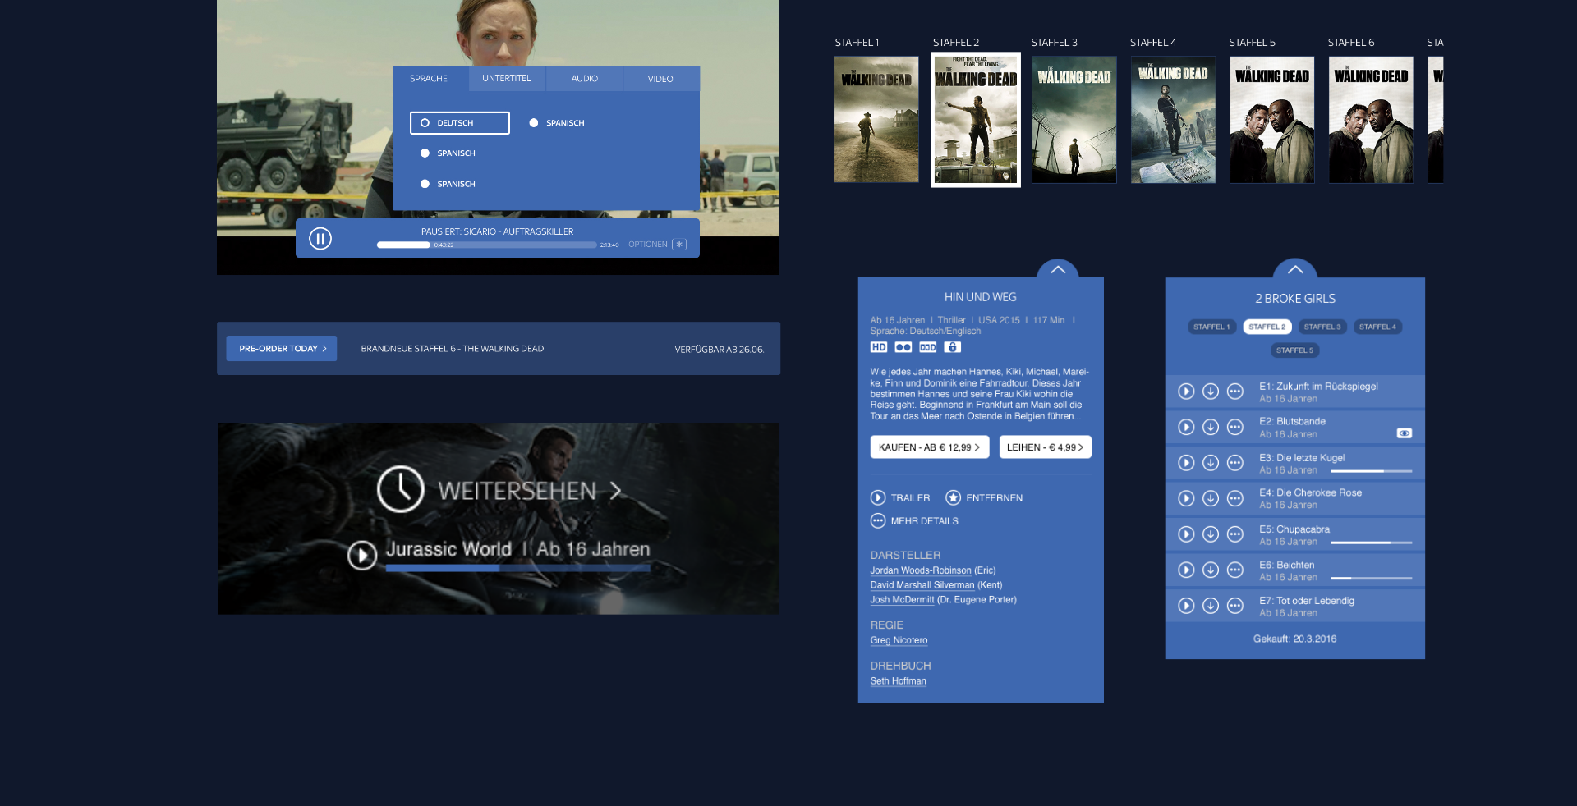Click the Pre-Order Today button

coord(282,349)
